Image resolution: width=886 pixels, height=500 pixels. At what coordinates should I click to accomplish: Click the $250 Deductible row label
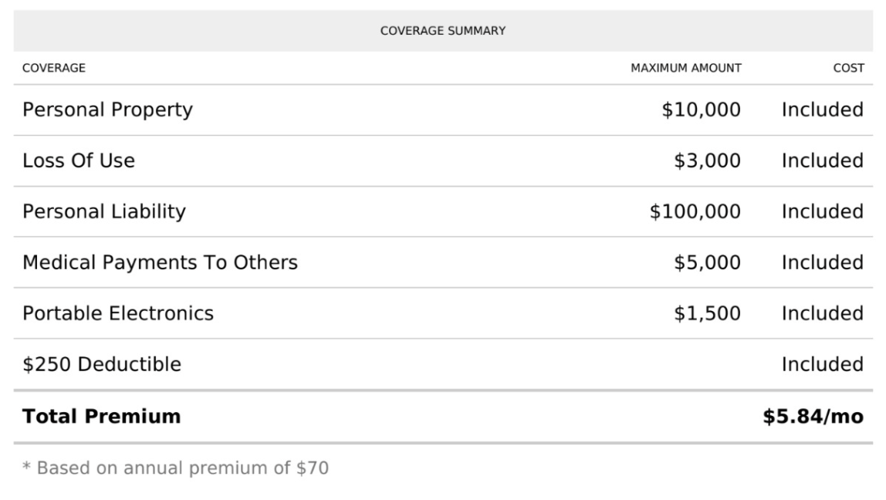102,364
